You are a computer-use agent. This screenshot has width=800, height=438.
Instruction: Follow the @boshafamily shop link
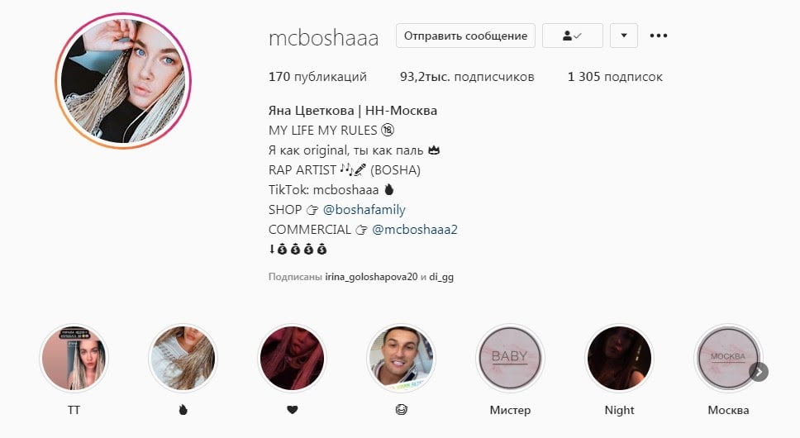(x=364, y=210)
